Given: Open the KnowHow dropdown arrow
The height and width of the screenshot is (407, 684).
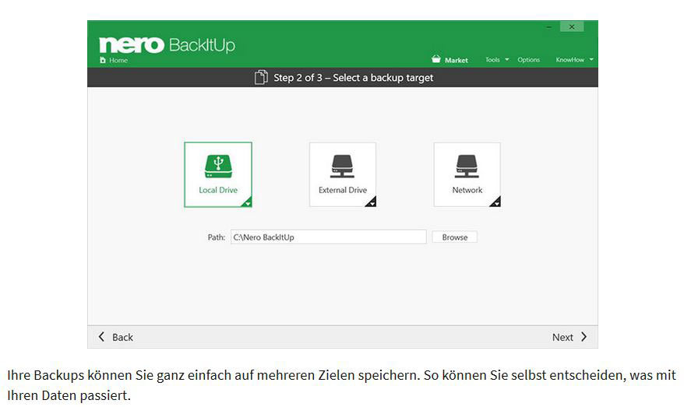Looking at the screenshot, I should pyautogui.click(x=591, y=59).
